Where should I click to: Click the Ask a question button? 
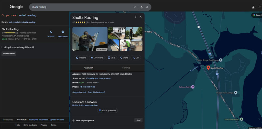point(107,111)
